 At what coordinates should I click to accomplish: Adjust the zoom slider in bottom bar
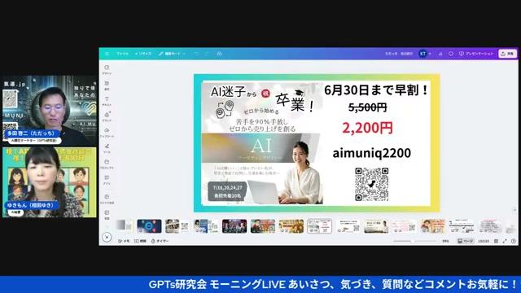click(414, 241)
